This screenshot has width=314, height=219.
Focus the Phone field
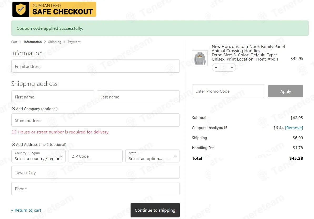(96, 188)
